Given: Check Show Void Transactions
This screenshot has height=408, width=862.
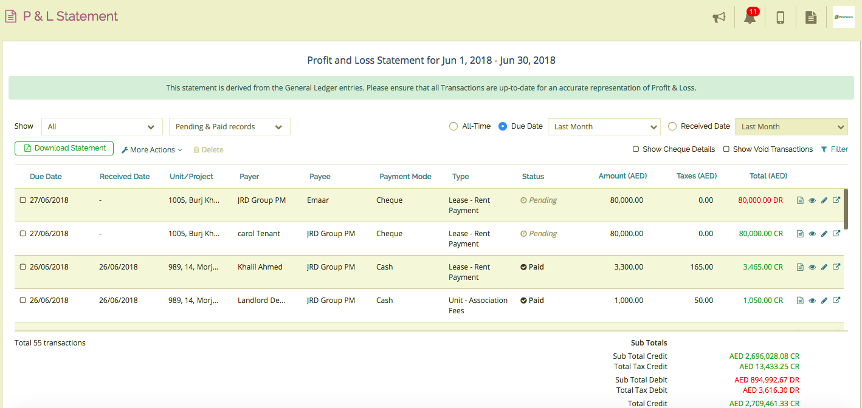Looking at the screenshot, I should (727, 149).
